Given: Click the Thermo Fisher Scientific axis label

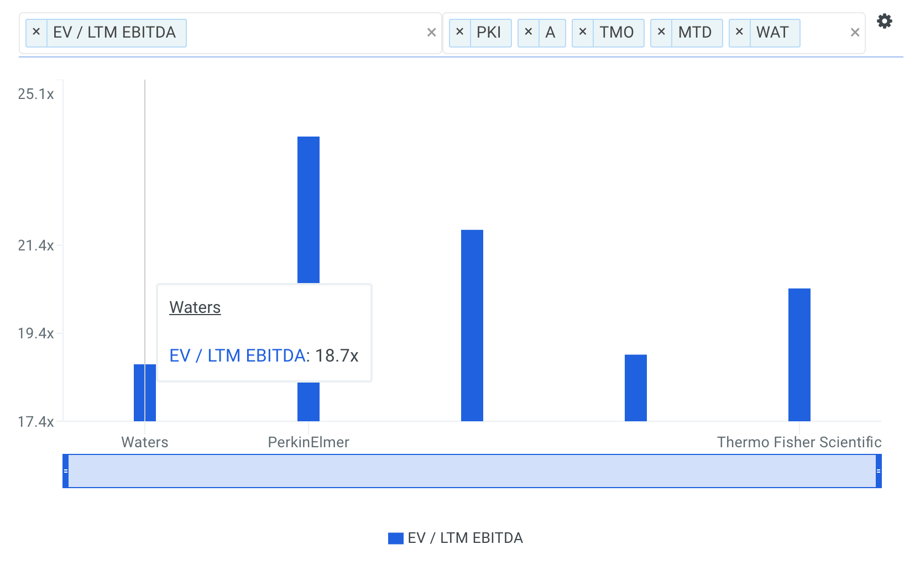Looking at the screenshot, I should click(x=799, y=442).
